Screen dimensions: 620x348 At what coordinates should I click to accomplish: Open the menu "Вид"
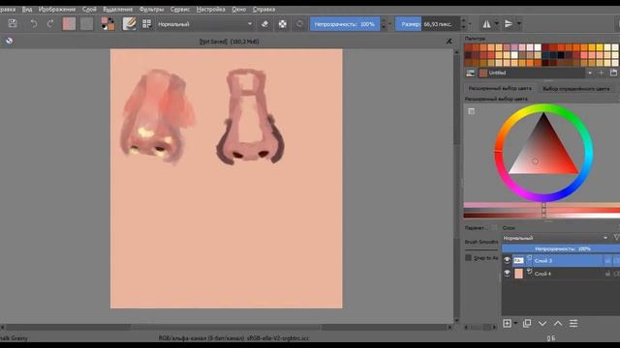tap(27, 9)
